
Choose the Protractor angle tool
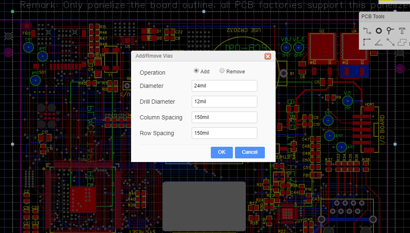point(379,42)
